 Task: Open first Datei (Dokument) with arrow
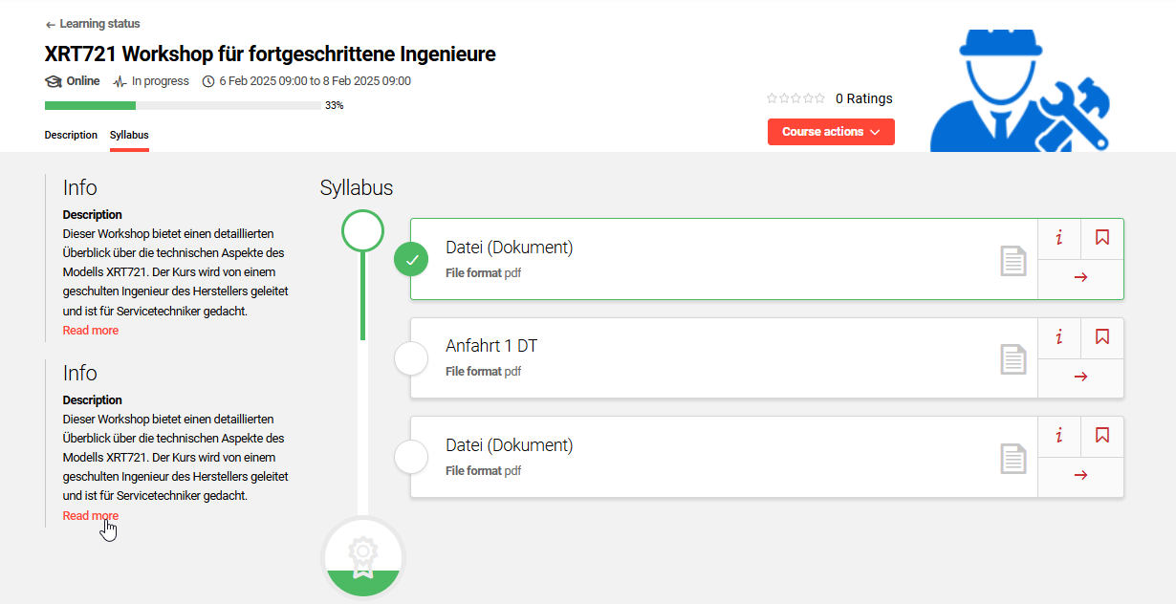pos(1080,277)
